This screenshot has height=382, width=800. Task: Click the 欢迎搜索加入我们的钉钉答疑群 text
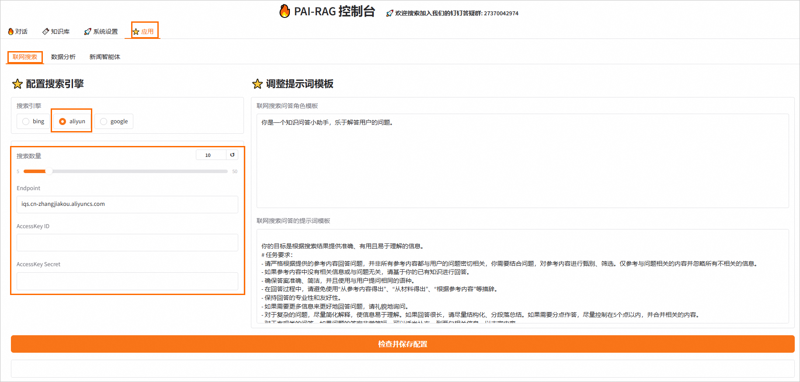pyautogui.click(x=457, y=14)
